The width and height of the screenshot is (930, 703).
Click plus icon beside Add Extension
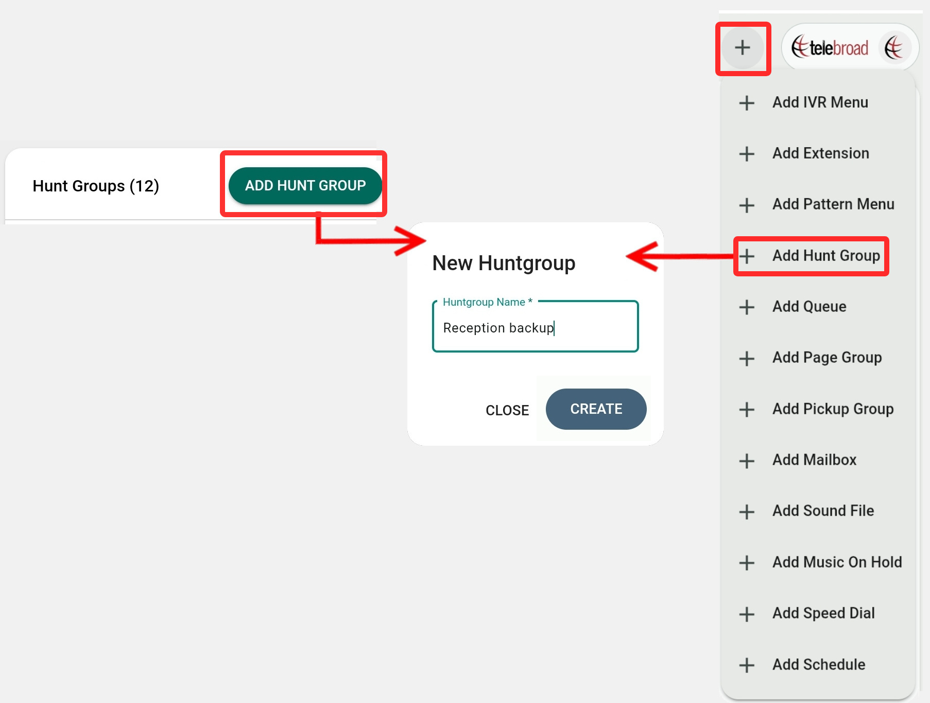pos(747,154)
